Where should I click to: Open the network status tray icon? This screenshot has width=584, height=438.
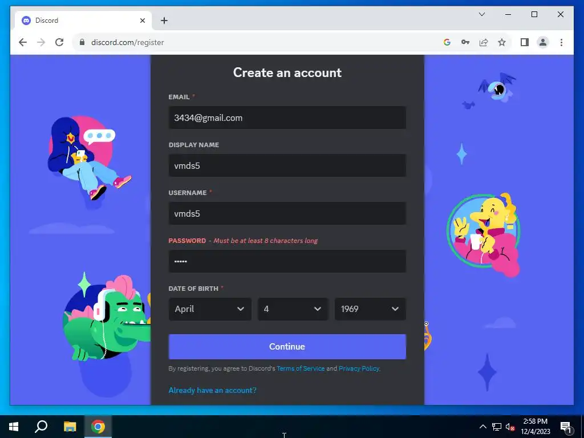tap(497, 427)
